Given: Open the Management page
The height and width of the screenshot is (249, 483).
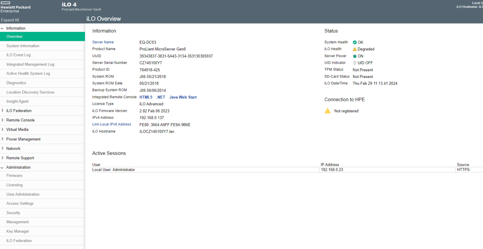Looking at the screenshot, I should click(42, 222).
